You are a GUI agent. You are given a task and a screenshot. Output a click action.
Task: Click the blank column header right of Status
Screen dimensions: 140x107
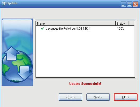(x=132, y=24)
